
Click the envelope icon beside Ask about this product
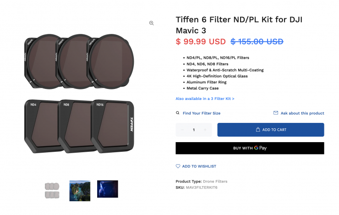(x=276, y=113)
